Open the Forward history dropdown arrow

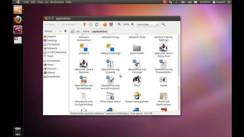(79, 24)
